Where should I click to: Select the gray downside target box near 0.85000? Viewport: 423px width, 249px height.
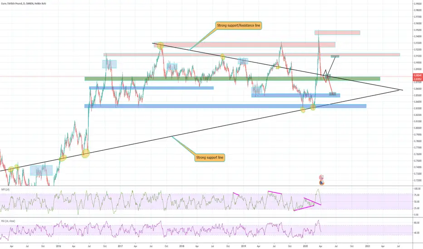[333, 94]
